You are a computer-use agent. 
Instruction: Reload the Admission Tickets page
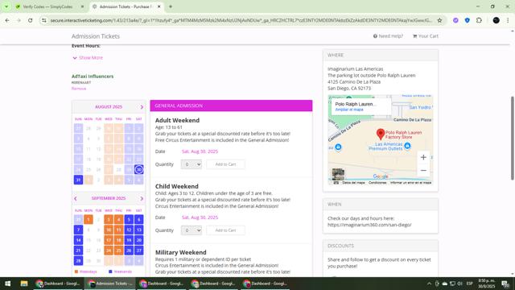click(31, 20)
